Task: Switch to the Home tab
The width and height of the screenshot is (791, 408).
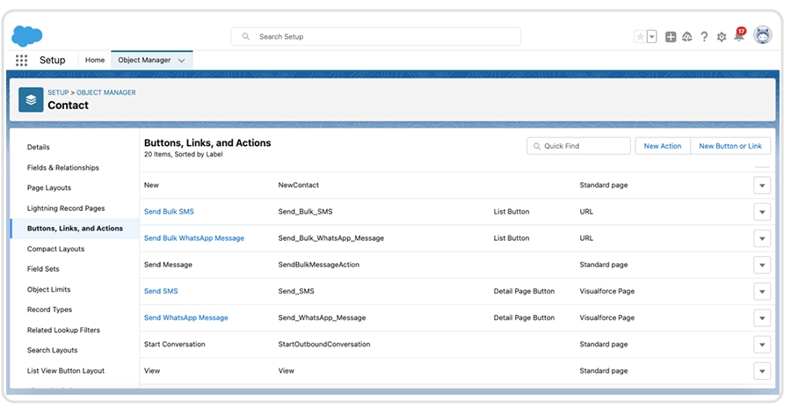Action: pyautogui.click(x=95, y=61)
